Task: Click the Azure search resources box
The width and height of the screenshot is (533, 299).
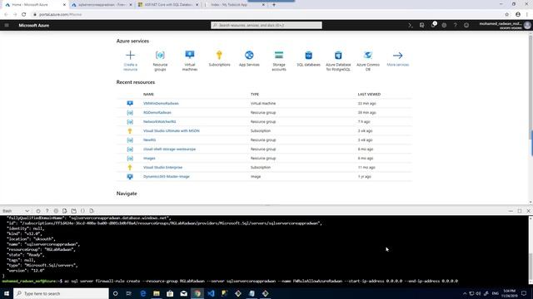Action: point(266,25)
